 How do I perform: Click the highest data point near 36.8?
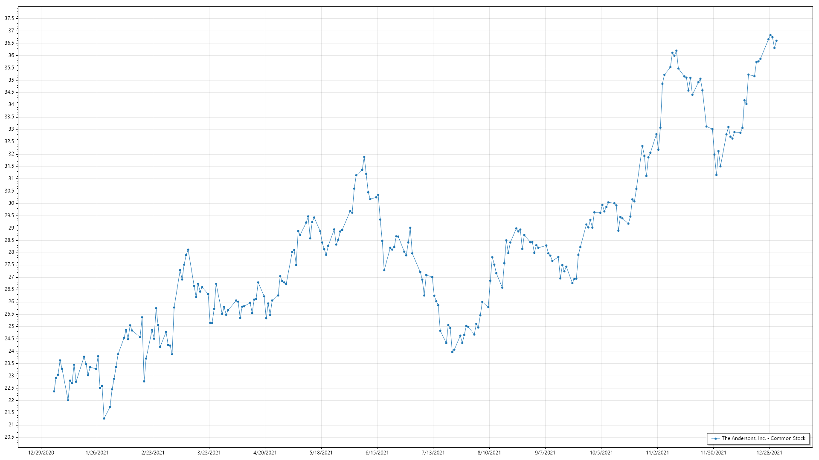coord(770,35)
